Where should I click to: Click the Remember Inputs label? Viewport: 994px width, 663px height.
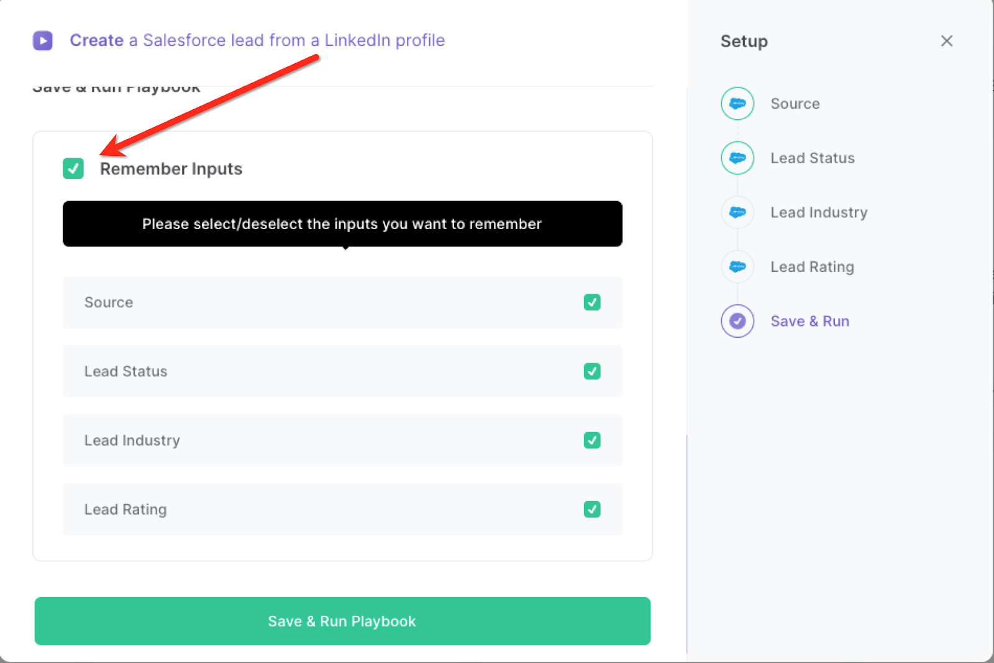point(171,169)
